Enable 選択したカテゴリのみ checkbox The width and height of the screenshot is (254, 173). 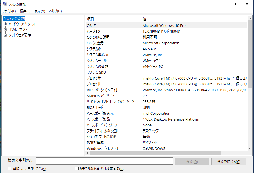9,169
